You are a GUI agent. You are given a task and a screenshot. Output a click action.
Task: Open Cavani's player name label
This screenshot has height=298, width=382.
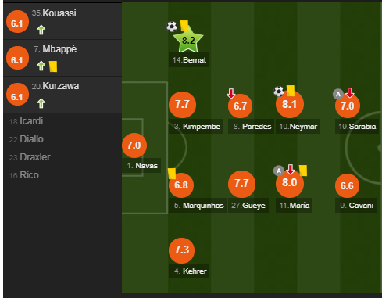[x=355, y=206]
